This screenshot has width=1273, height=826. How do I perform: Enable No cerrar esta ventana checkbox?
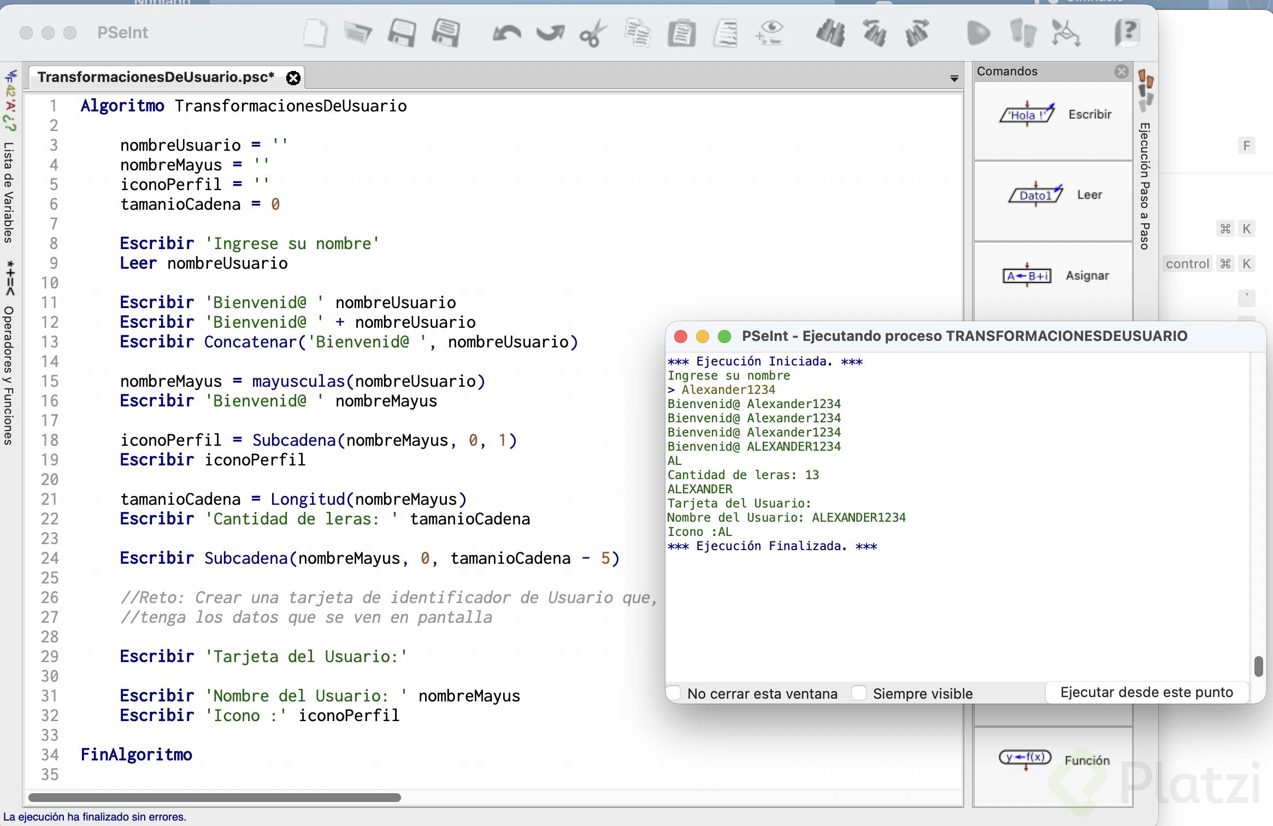pyautogui.click(x=674, y=693)
